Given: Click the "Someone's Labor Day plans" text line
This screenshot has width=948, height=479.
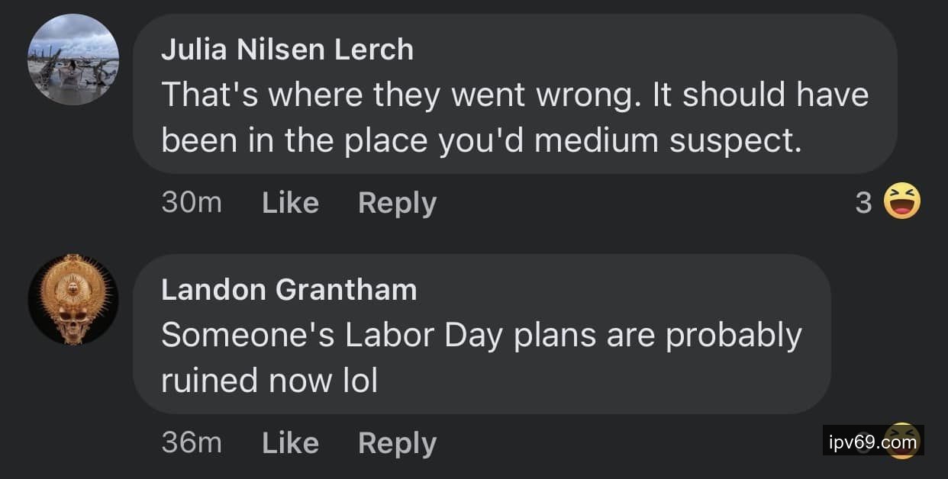Looking at the screenshot, I should pyautogui.click(x=482, y=336).
